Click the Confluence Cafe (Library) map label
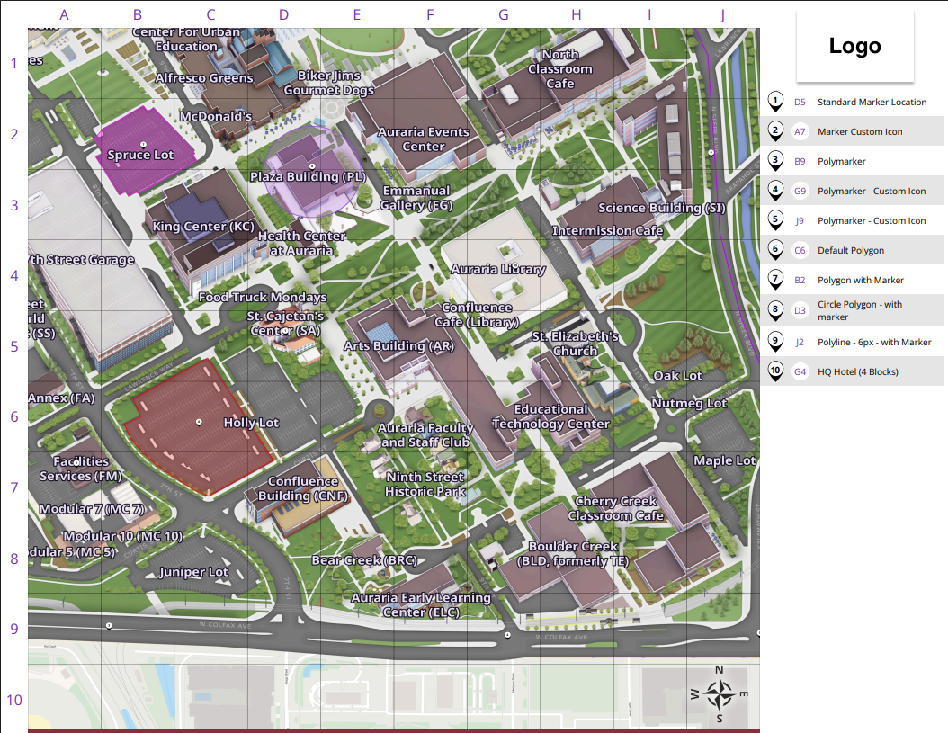948x733 pixels. (x=477, y=315)
